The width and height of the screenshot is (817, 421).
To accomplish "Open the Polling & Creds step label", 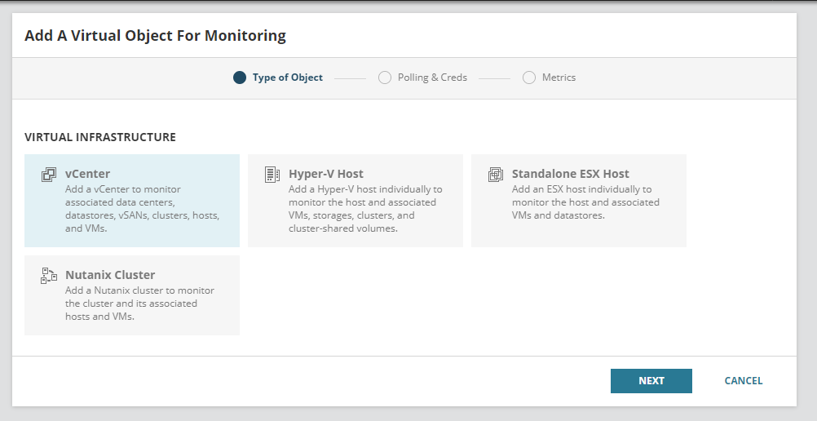I will pos(432,78).
